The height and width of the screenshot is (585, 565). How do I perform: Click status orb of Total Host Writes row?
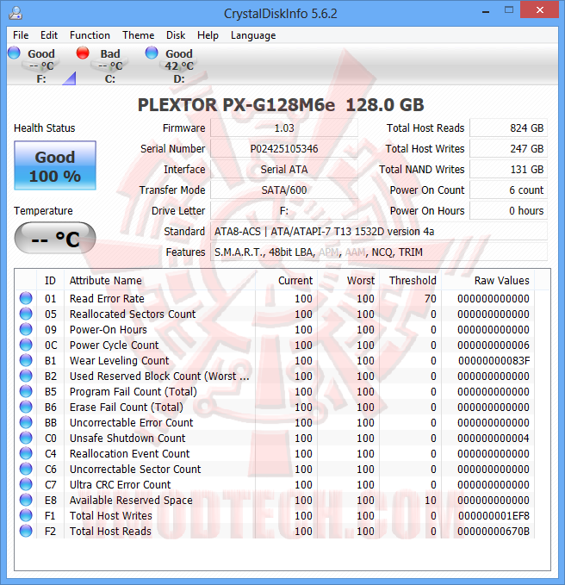(26, 515)
